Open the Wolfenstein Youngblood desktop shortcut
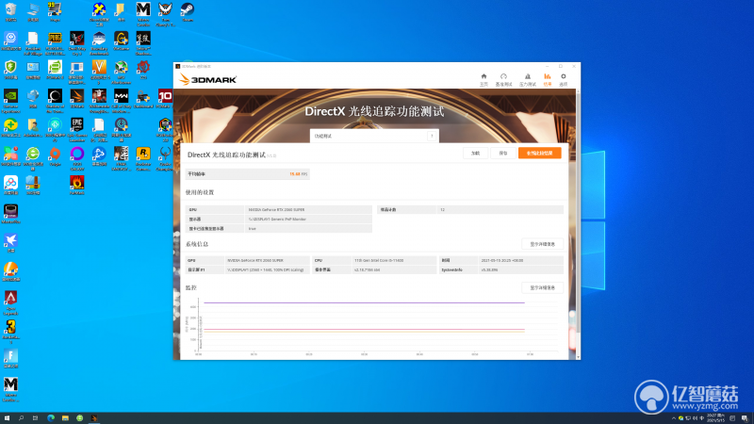The height and width of the screenshot is (424, 754). click(99, 101)
